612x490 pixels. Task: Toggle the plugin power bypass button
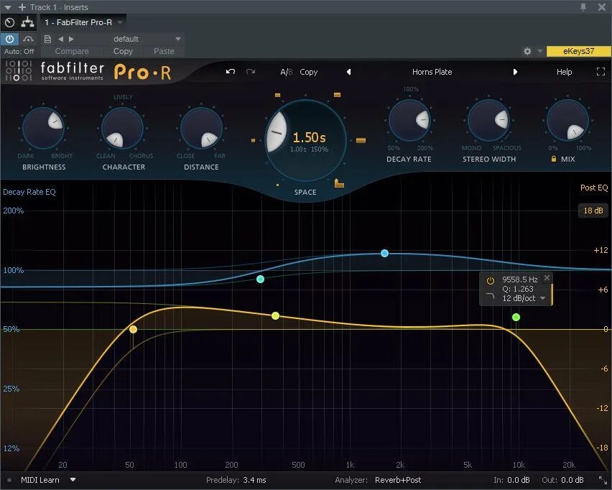click(x=9, y=39)
